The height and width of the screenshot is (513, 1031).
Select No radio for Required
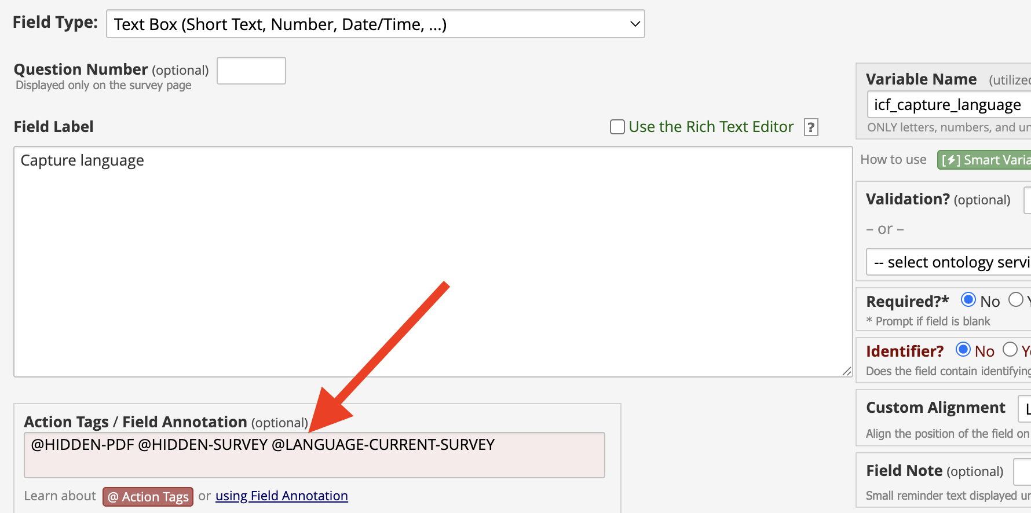pos(968,300)
